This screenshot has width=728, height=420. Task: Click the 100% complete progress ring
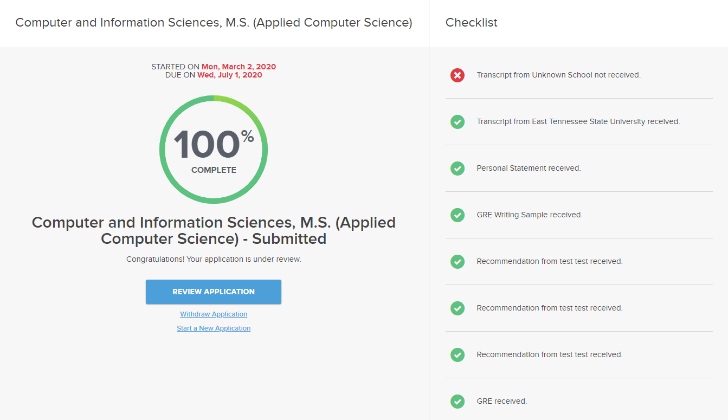[214, 150]
